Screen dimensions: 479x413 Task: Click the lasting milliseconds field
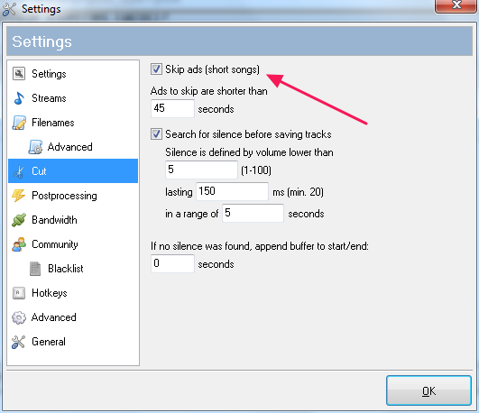tap(232, 191)
